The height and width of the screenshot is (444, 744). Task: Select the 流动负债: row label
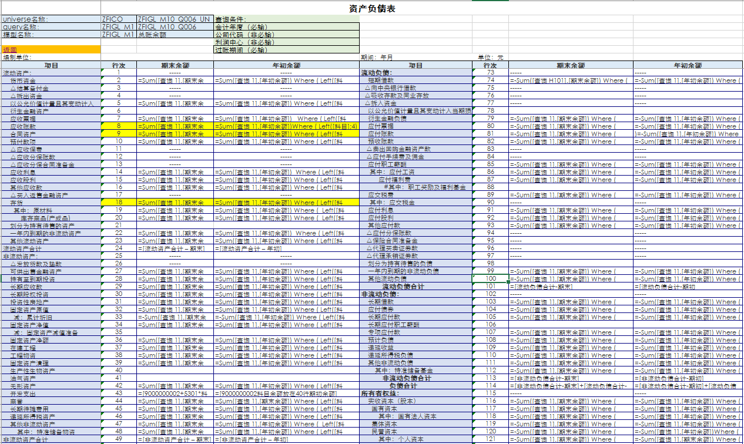(x=416, y=73)
